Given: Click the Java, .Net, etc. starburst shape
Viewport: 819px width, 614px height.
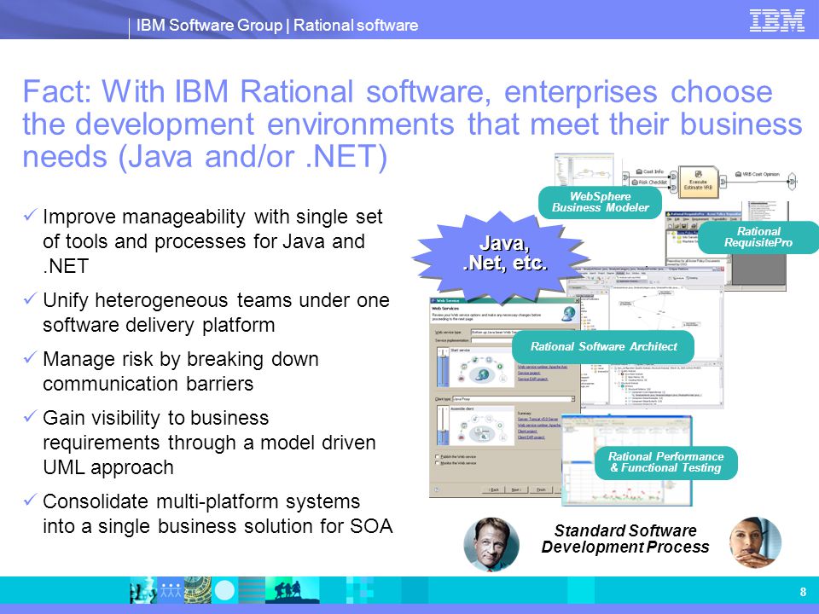Looking at the screenshot, I should point(502,257).
